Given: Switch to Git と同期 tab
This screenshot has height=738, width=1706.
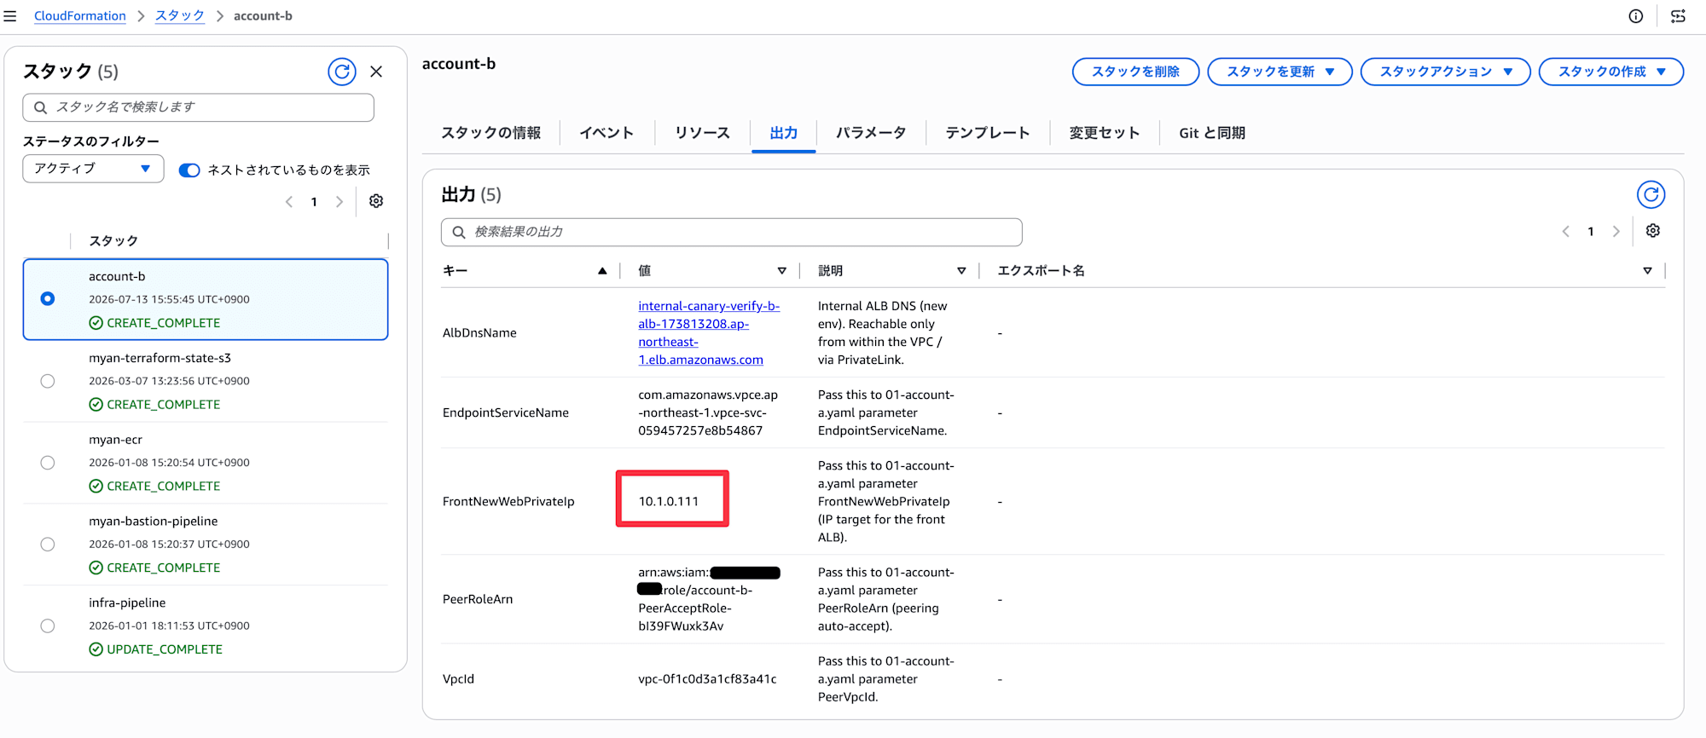Looking at the screenshot, I should point(1212,133).
